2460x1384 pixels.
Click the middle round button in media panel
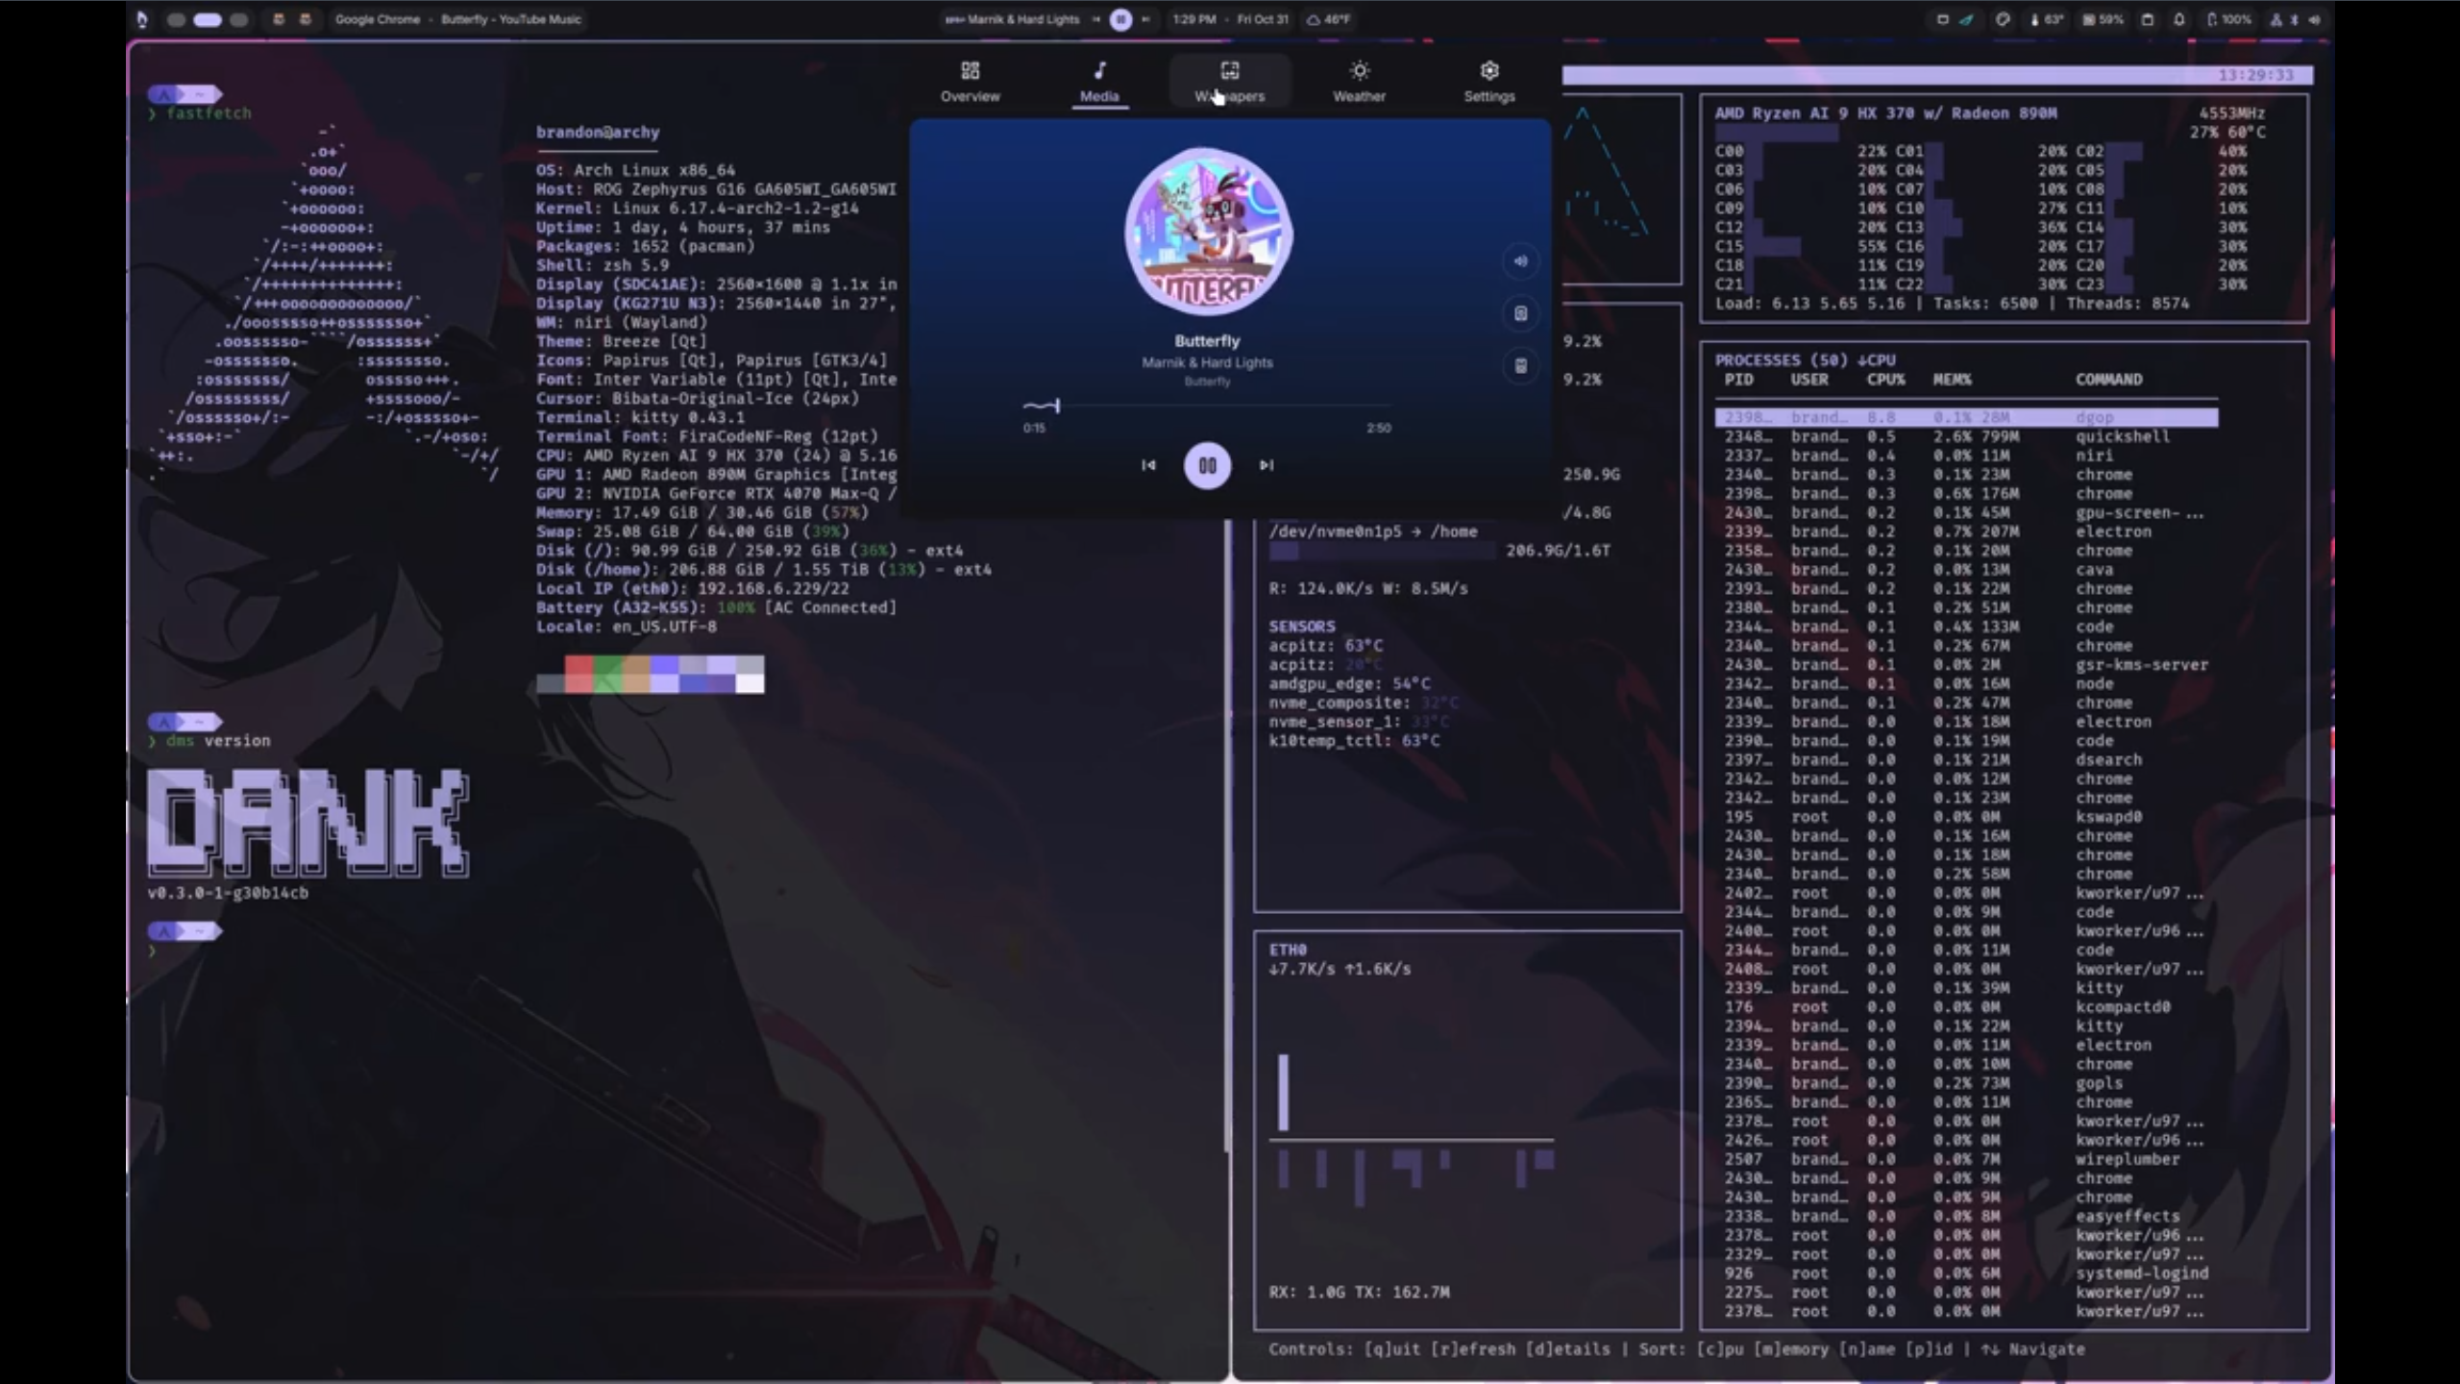point(1520,313)
